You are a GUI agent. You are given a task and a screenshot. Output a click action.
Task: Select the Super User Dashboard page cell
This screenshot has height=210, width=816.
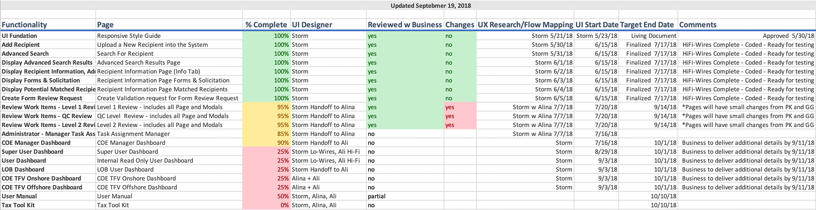click(169, 151)
